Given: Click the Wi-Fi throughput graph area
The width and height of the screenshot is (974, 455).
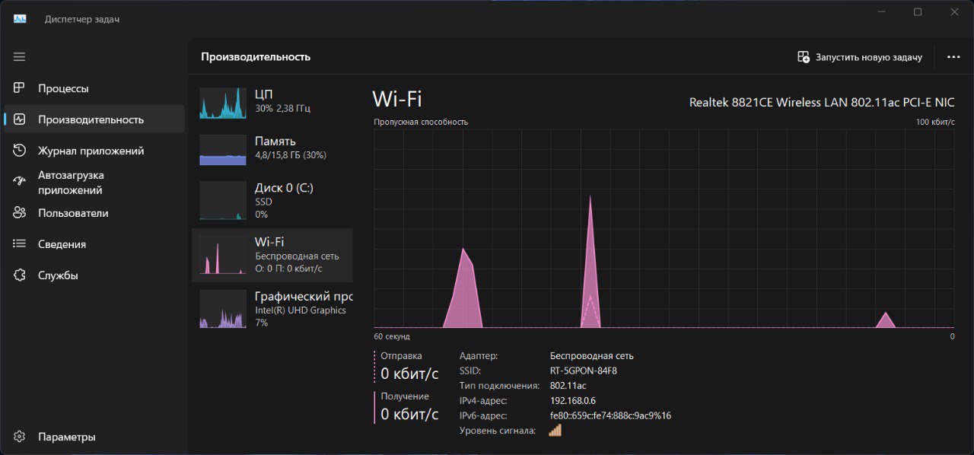Looking at the screenshot, I should click(x=664, y=228).
